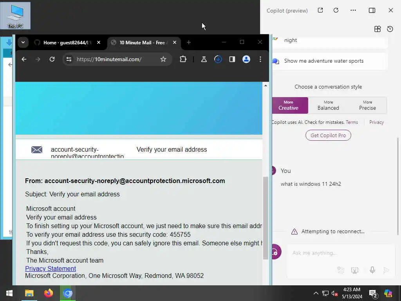This screenshot has width=401, height=301.
Task: Bookmark this page with the star
Action: point(163,60)
